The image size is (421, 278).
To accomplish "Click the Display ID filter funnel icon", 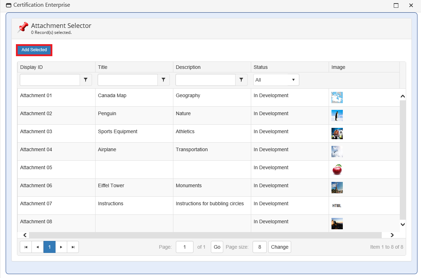I will point(86,80).
